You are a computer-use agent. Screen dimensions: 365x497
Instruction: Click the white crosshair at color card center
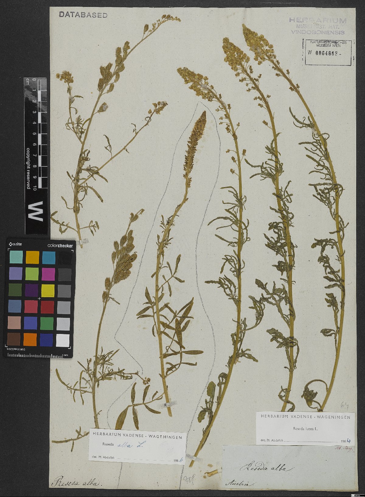coord(39,299)
